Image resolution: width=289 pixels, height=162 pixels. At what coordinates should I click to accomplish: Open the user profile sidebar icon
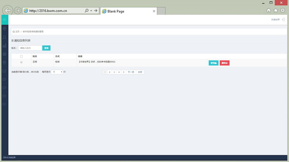(x=5, y=37)
